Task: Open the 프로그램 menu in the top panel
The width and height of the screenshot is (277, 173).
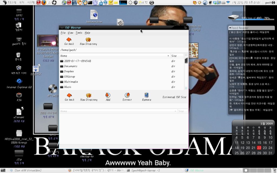Action: 12,2
